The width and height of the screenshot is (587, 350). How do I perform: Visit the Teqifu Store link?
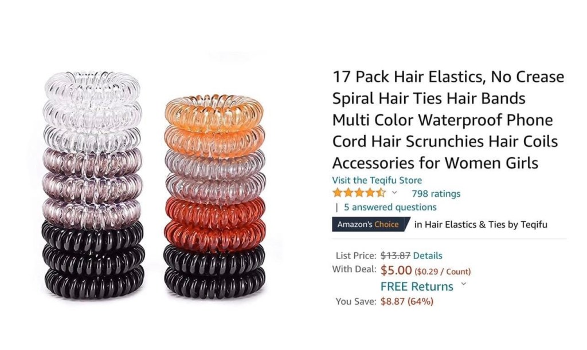click(377, 180)
